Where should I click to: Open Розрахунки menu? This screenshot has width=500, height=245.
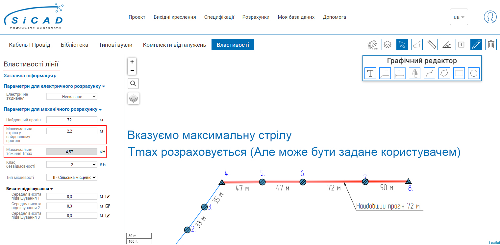256,17
